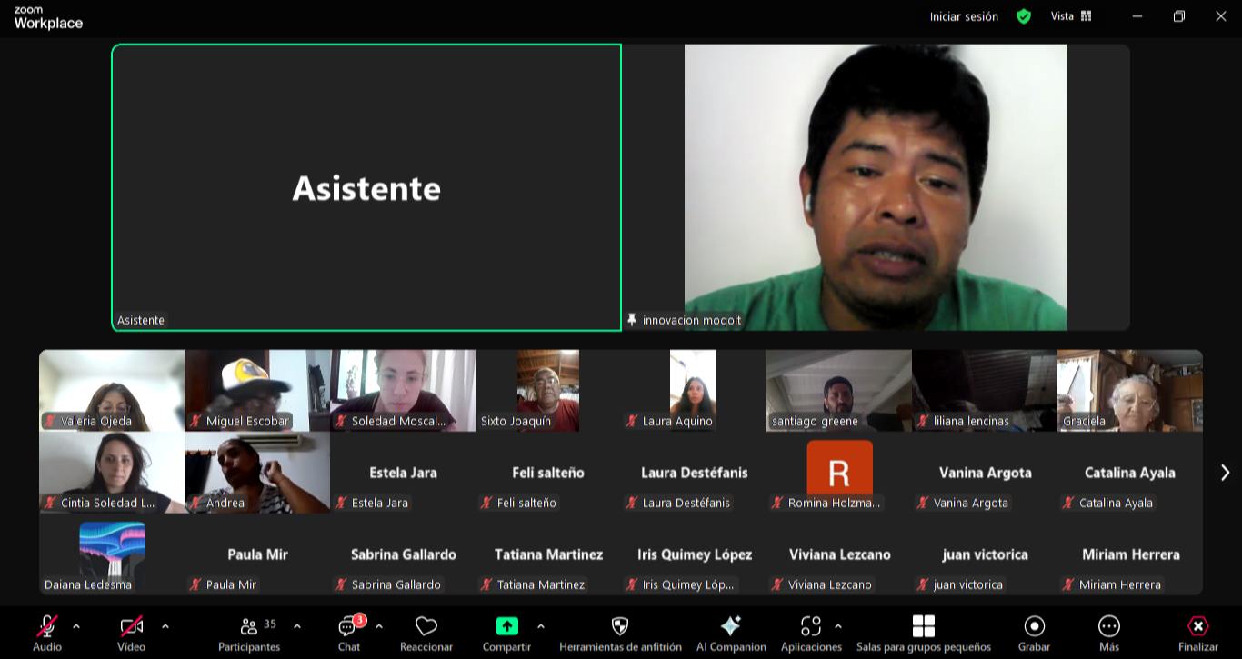This screenshot has width=1242, height=659.
Task: Click the green encryption shield icon
Action: coord(1024,16)
